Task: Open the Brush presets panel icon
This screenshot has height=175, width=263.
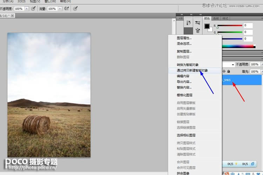Action: [198, 23]
